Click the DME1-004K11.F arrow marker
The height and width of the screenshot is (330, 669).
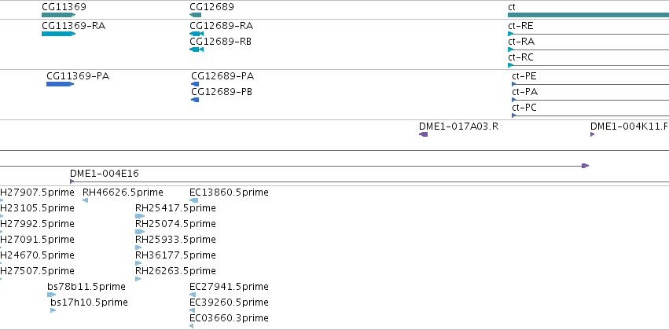(593, 134)
